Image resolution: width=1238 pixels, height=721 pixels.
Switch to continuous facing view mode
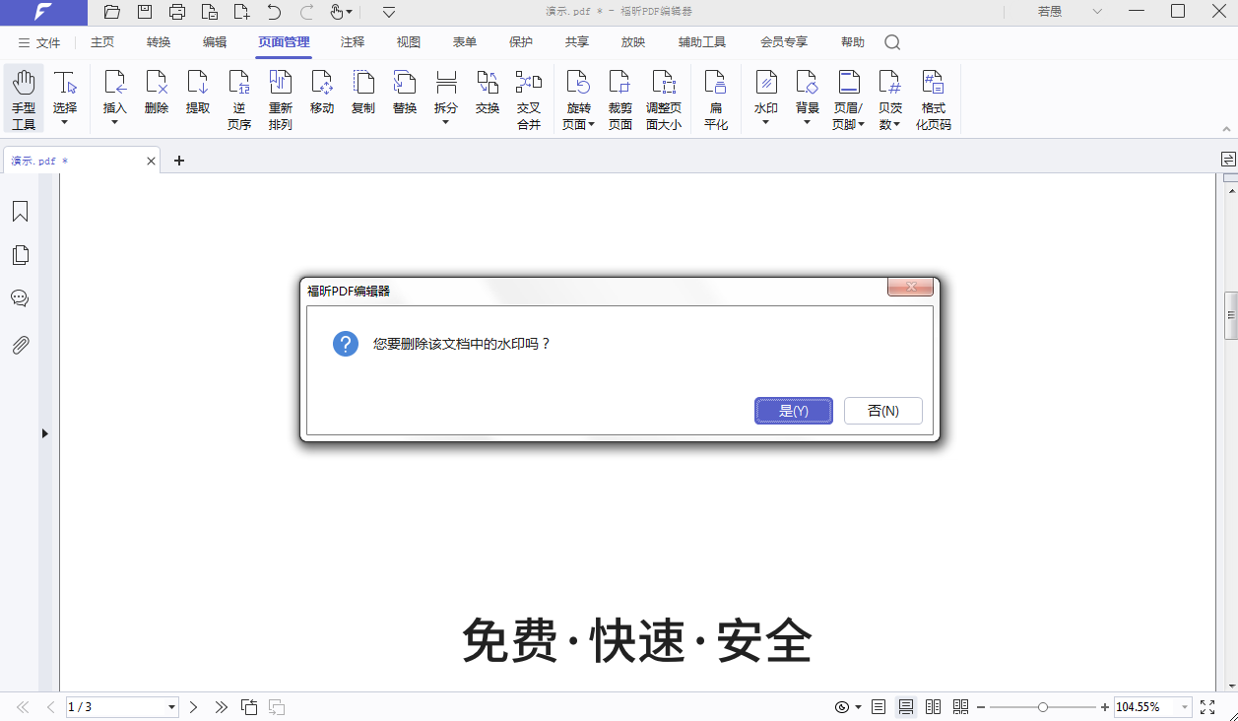point(961,707)
